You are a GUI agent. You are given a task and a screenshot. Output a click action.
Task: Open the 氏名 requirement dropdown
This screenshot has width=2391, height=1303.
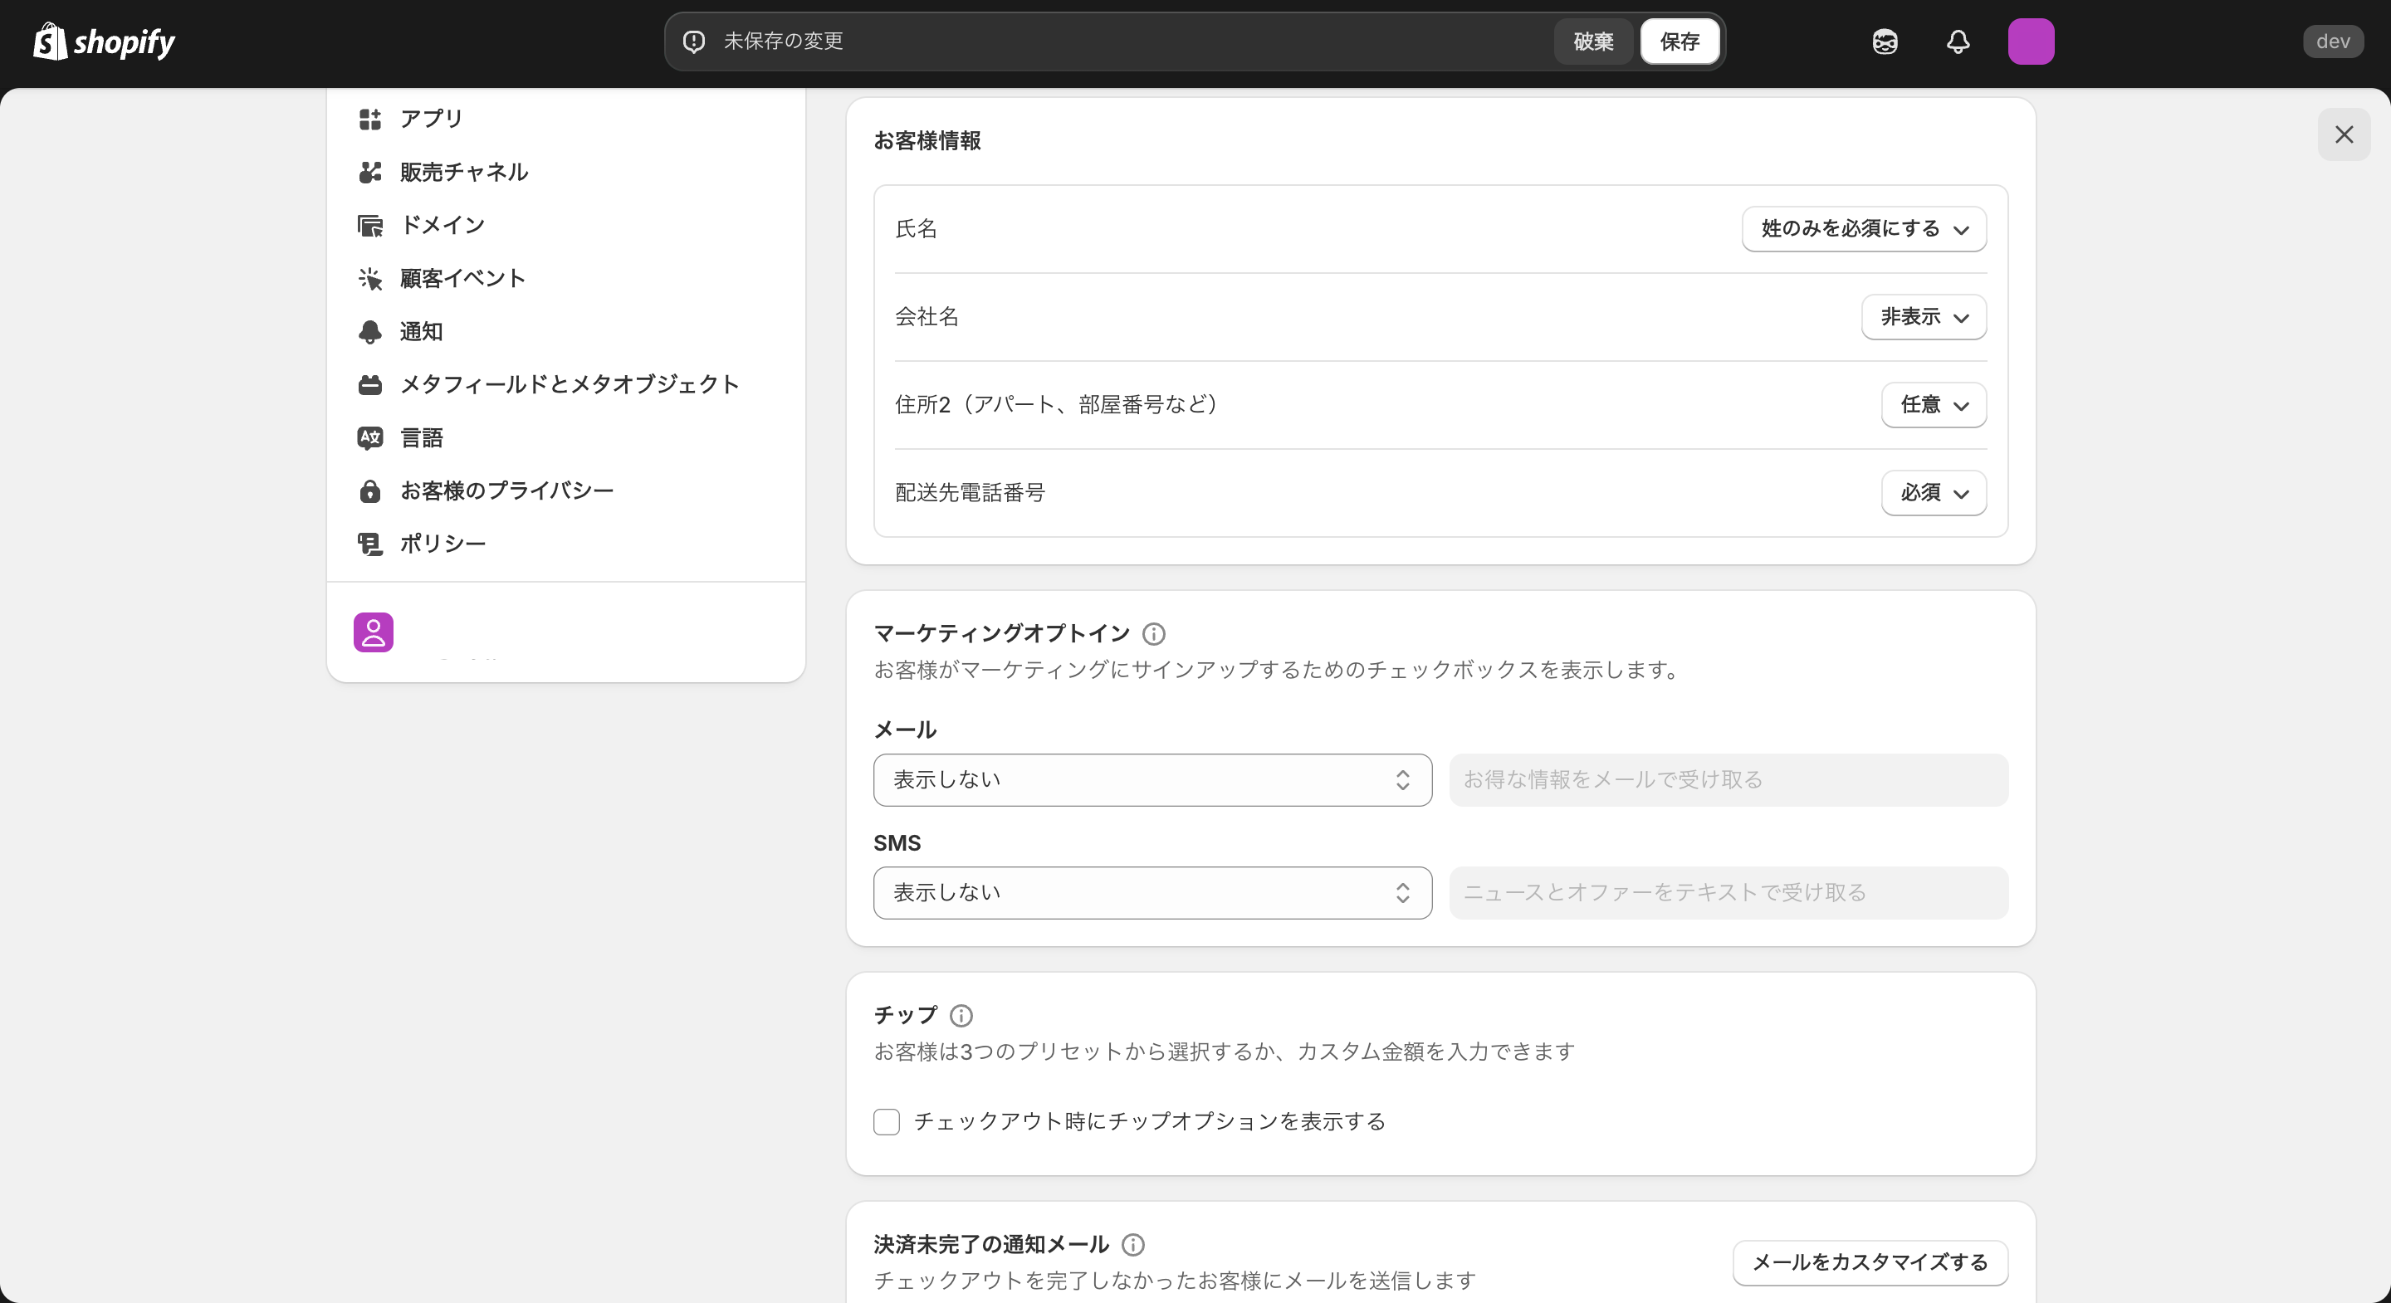point(1864,229)
